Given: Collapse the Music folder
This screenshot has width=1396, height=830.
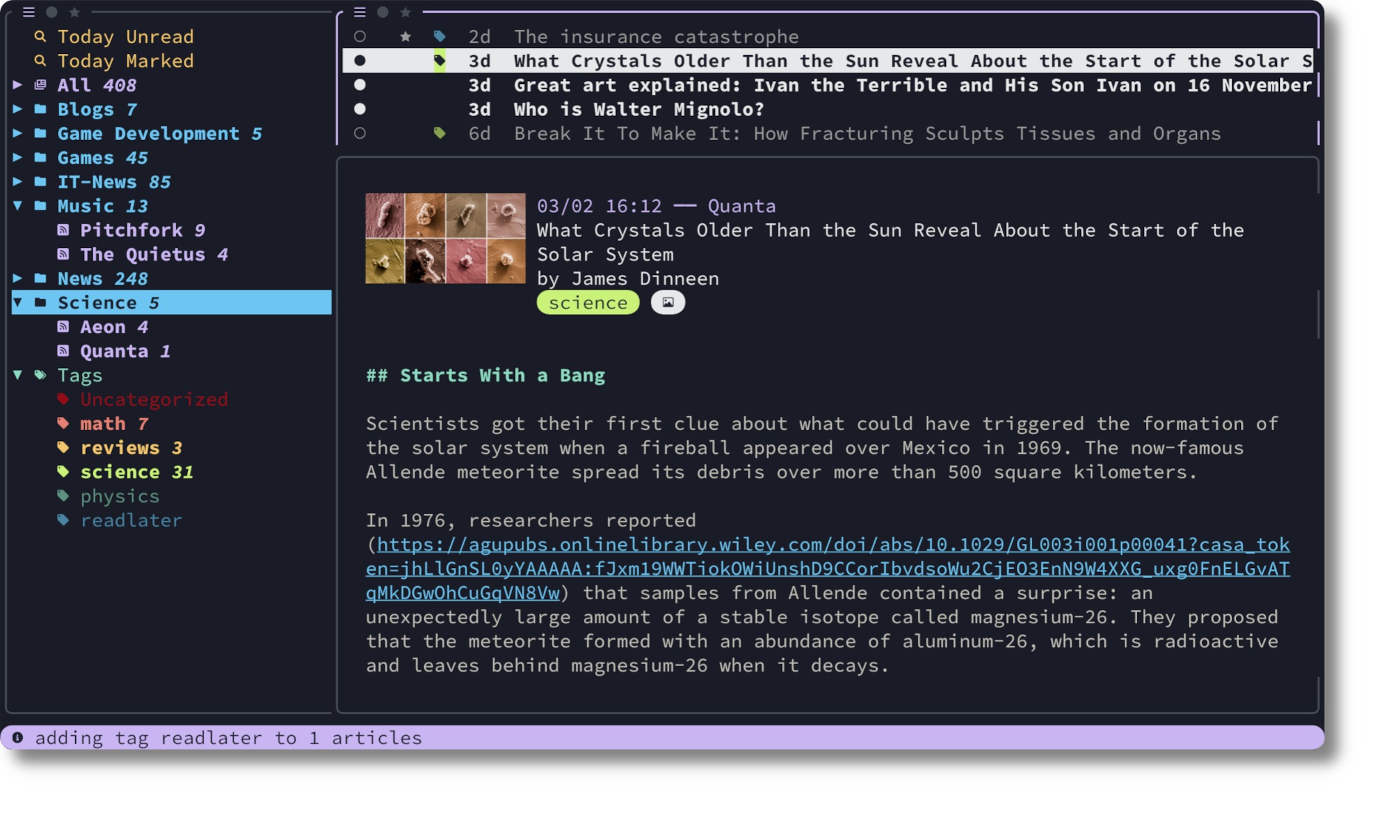Looking at the screenshot, I should tap(18, 205).
